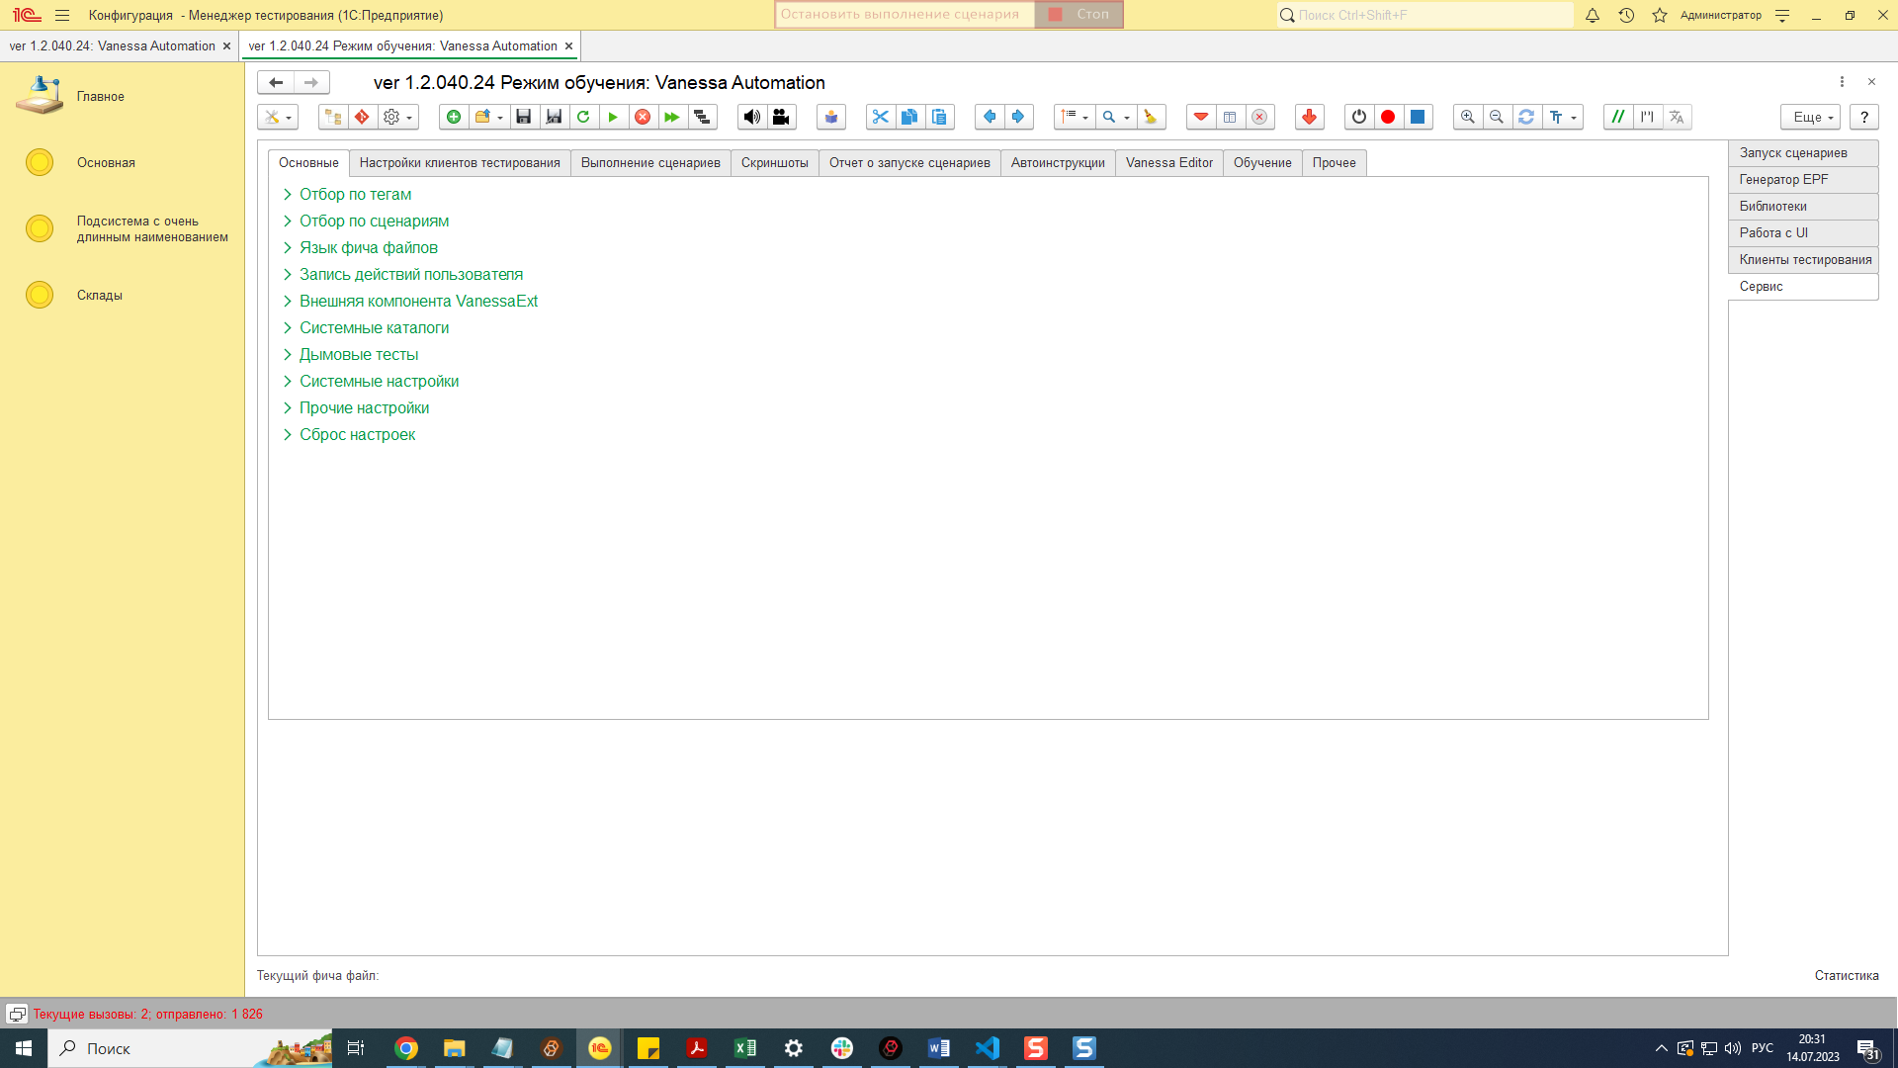Click the scissors cut icon
1898x1068 pixels.
click(880, 117)
